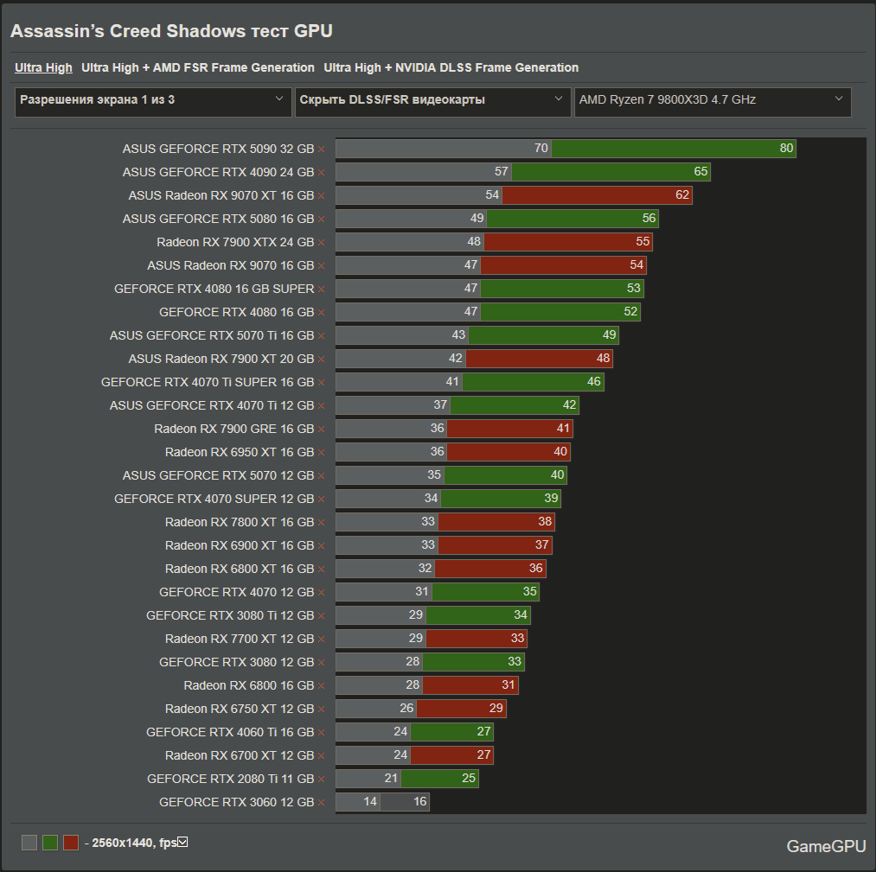The height and width of the screenshot is (872, 876).
Task: Remove Radeon RX 6950 XT 16 GB row
Action: click(x=321, y=453)
